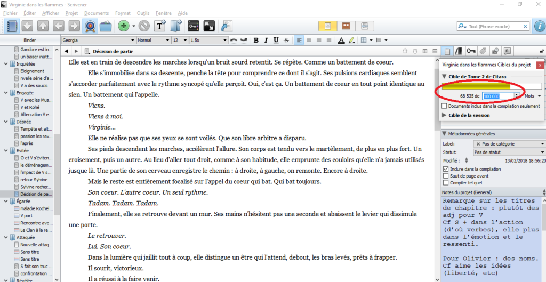Open the Collections folder icon
546x282 pixels.
point(106,26)
